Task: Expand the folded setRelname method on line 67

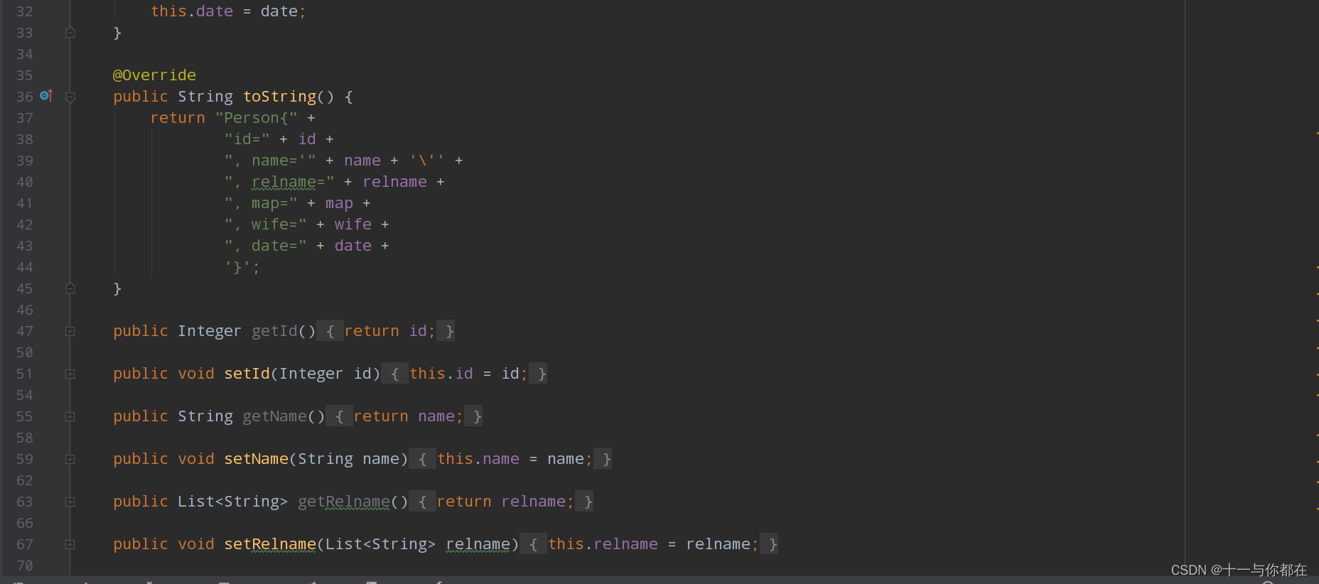Action: [70, 544]
